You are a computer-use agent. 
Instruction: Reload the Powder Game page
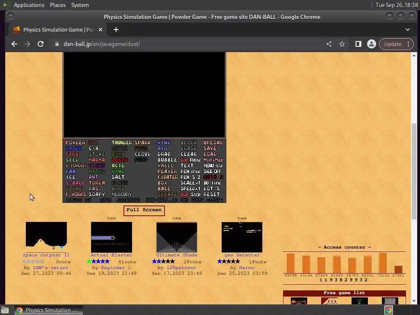tap(41, 44)
